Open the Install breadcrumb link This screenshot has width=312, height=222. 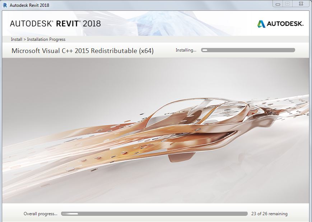point(16,39)
